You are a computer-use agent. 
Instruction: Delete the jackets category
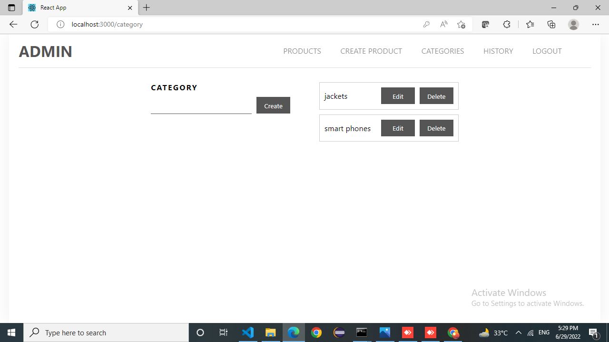436,96
